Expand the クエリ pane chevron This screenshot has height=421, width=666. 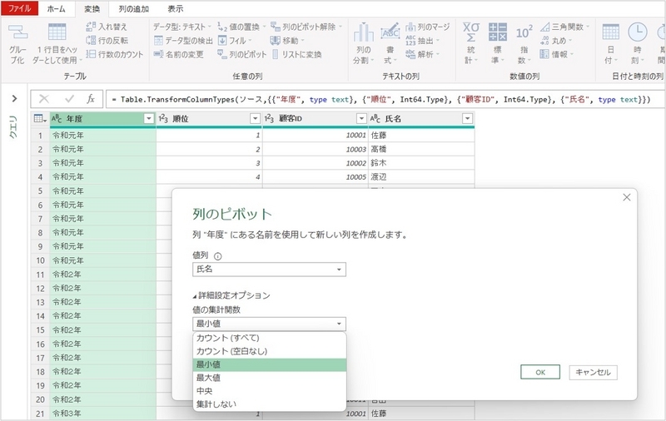14,98
